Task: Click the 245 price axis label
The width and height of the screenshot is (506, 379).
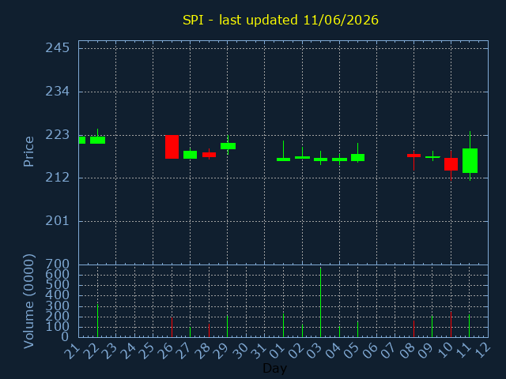Action: (x=58, y=48)
